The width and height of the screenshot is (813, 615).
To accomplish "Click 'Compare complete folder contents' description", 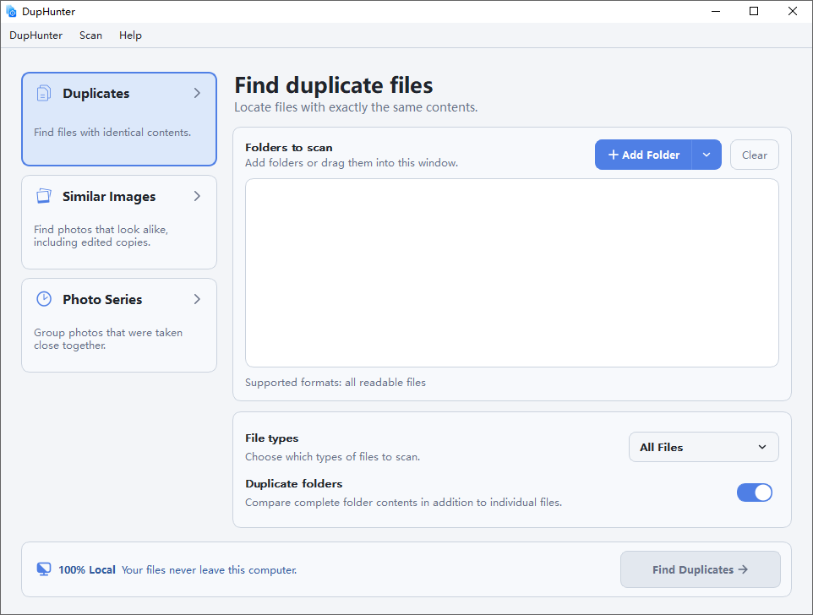I will 403,503.
